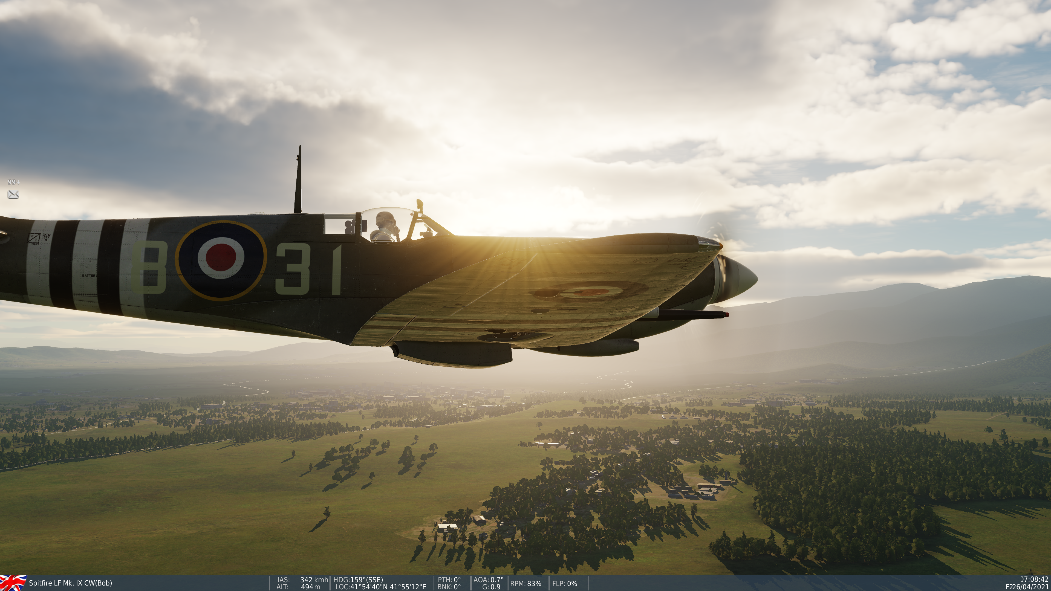
Task: Click the PTH 0° pitch readout
Action: pos(449,580)
